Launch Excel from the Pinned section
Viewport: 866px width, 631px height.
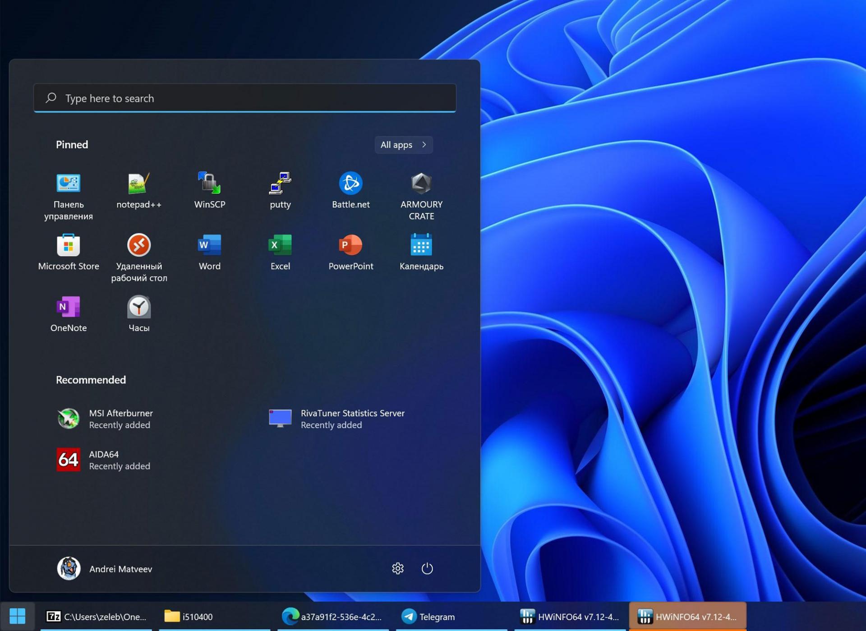click(x=280, y=253)
